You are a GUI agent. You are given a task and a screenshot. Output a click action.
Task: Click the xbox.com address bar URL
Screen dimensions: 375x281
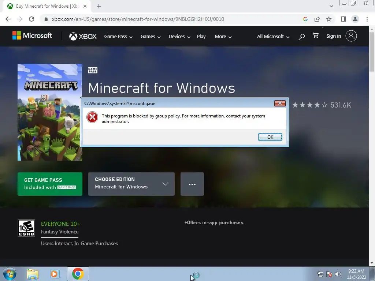[138, 19]
